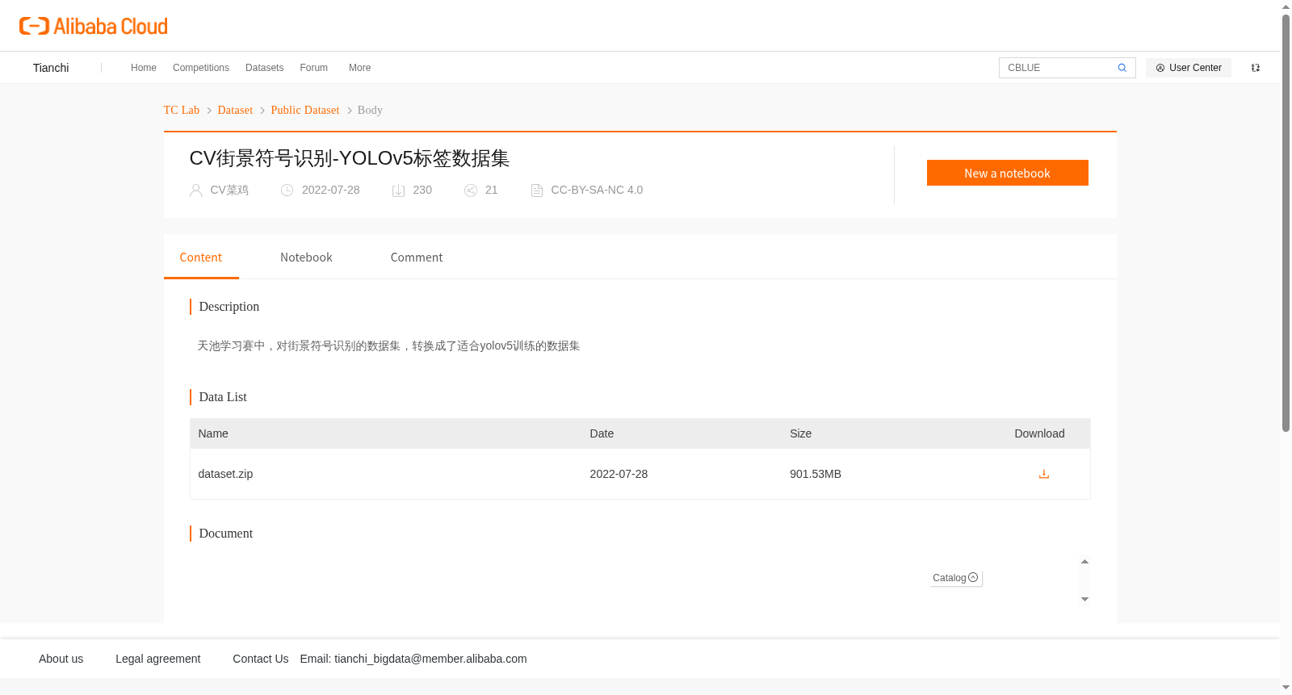Open Contact Us footer link
Screen dimensions: 1292x695
coord(261,659)
